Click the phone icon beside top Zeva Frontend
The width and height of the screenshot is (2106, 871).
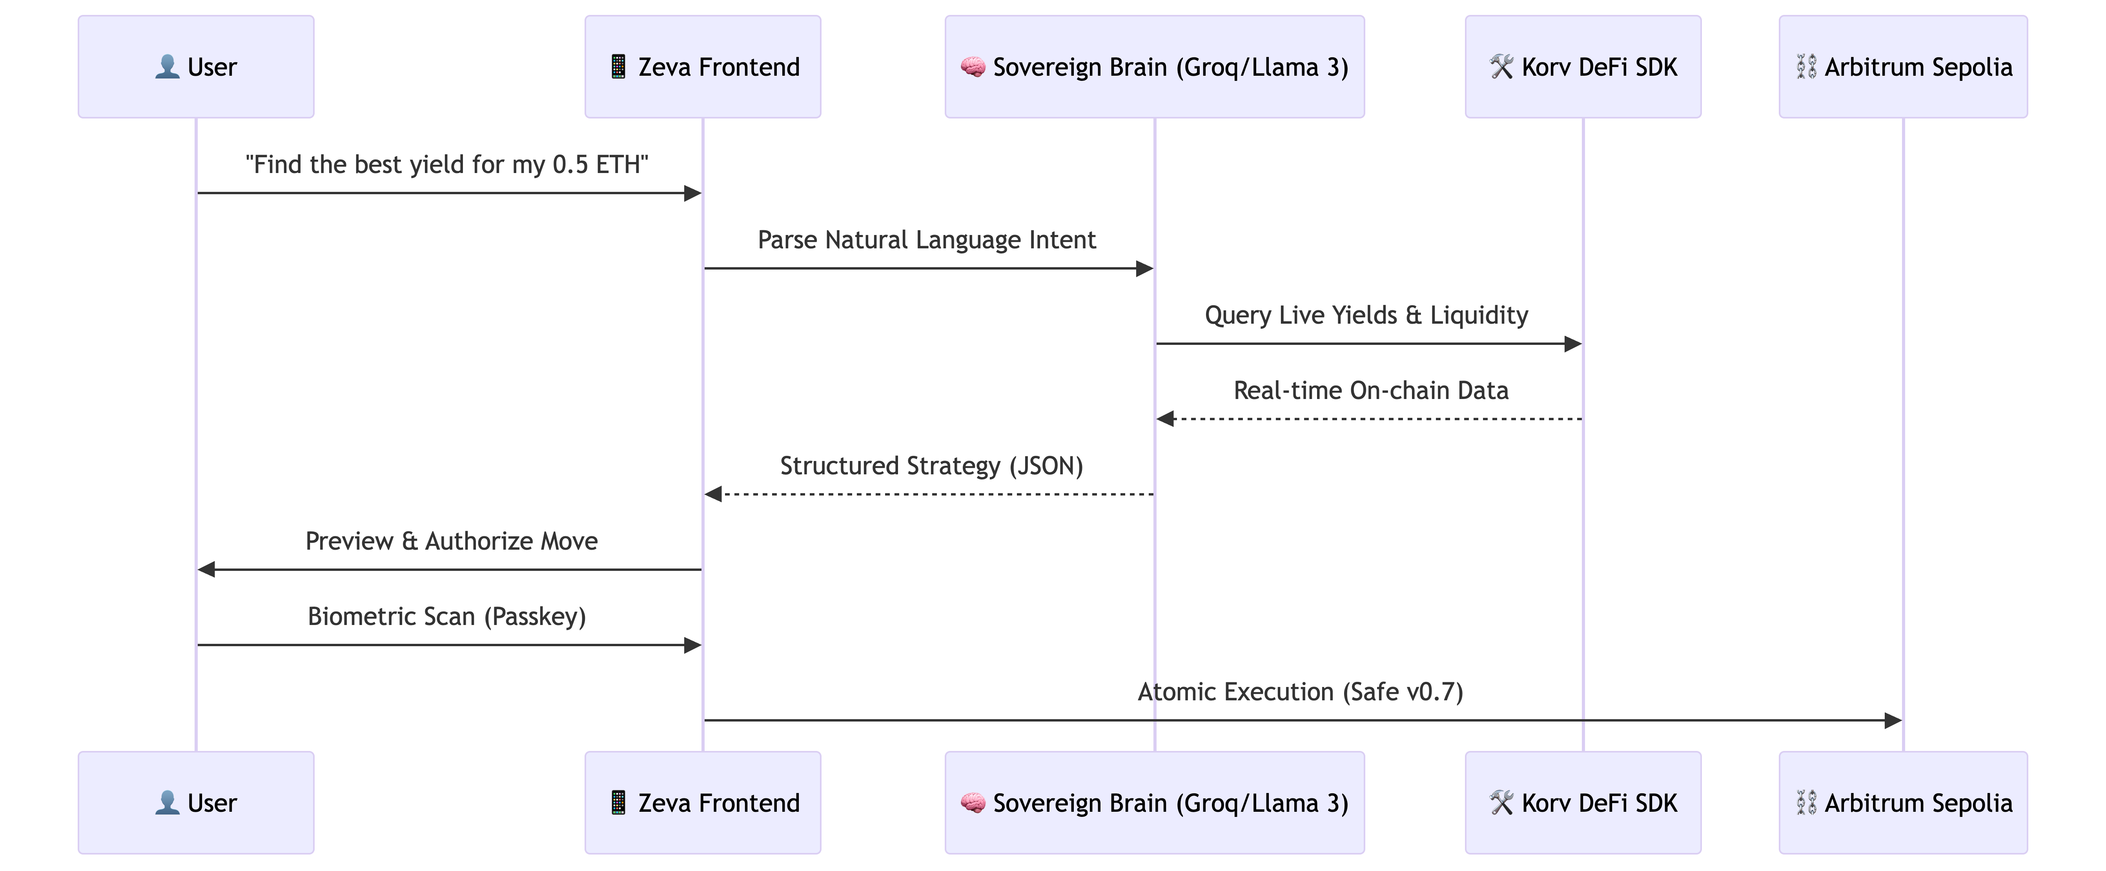tap(618, 66)
